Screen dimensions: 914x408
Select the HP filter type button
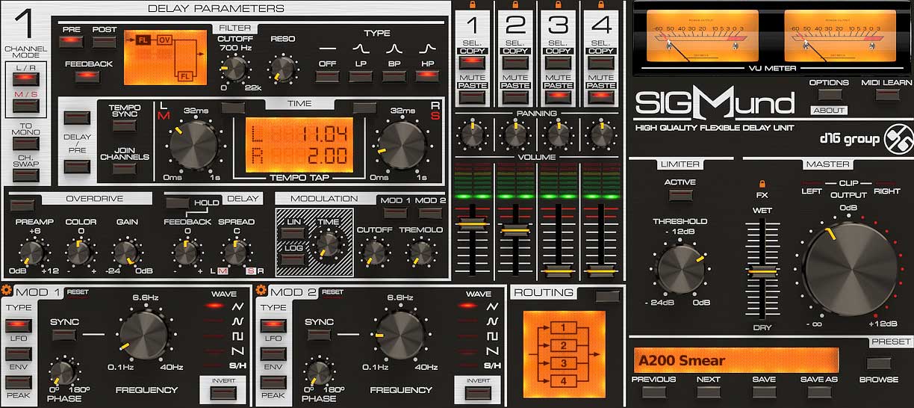tap(427, 75)
